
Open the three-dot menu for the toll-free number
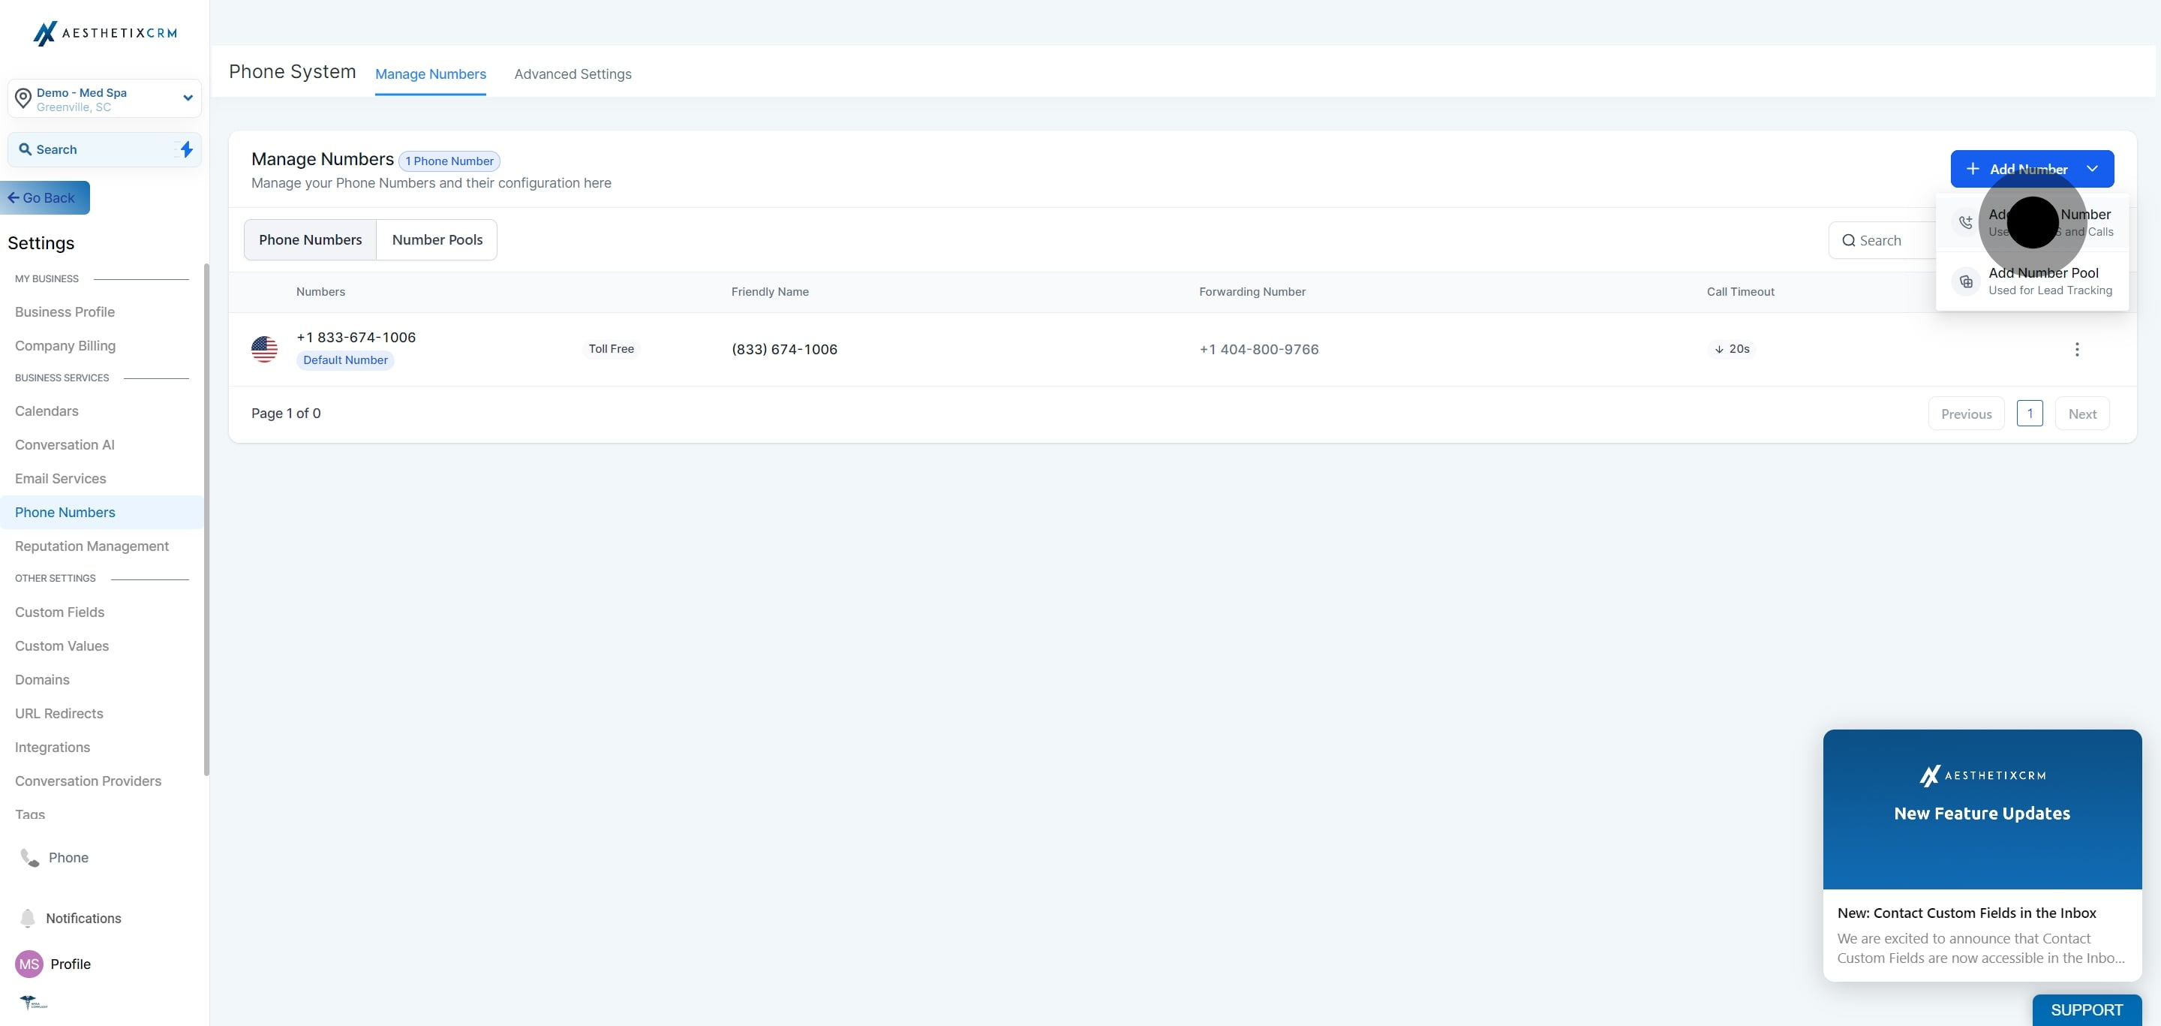point(2077,349)
